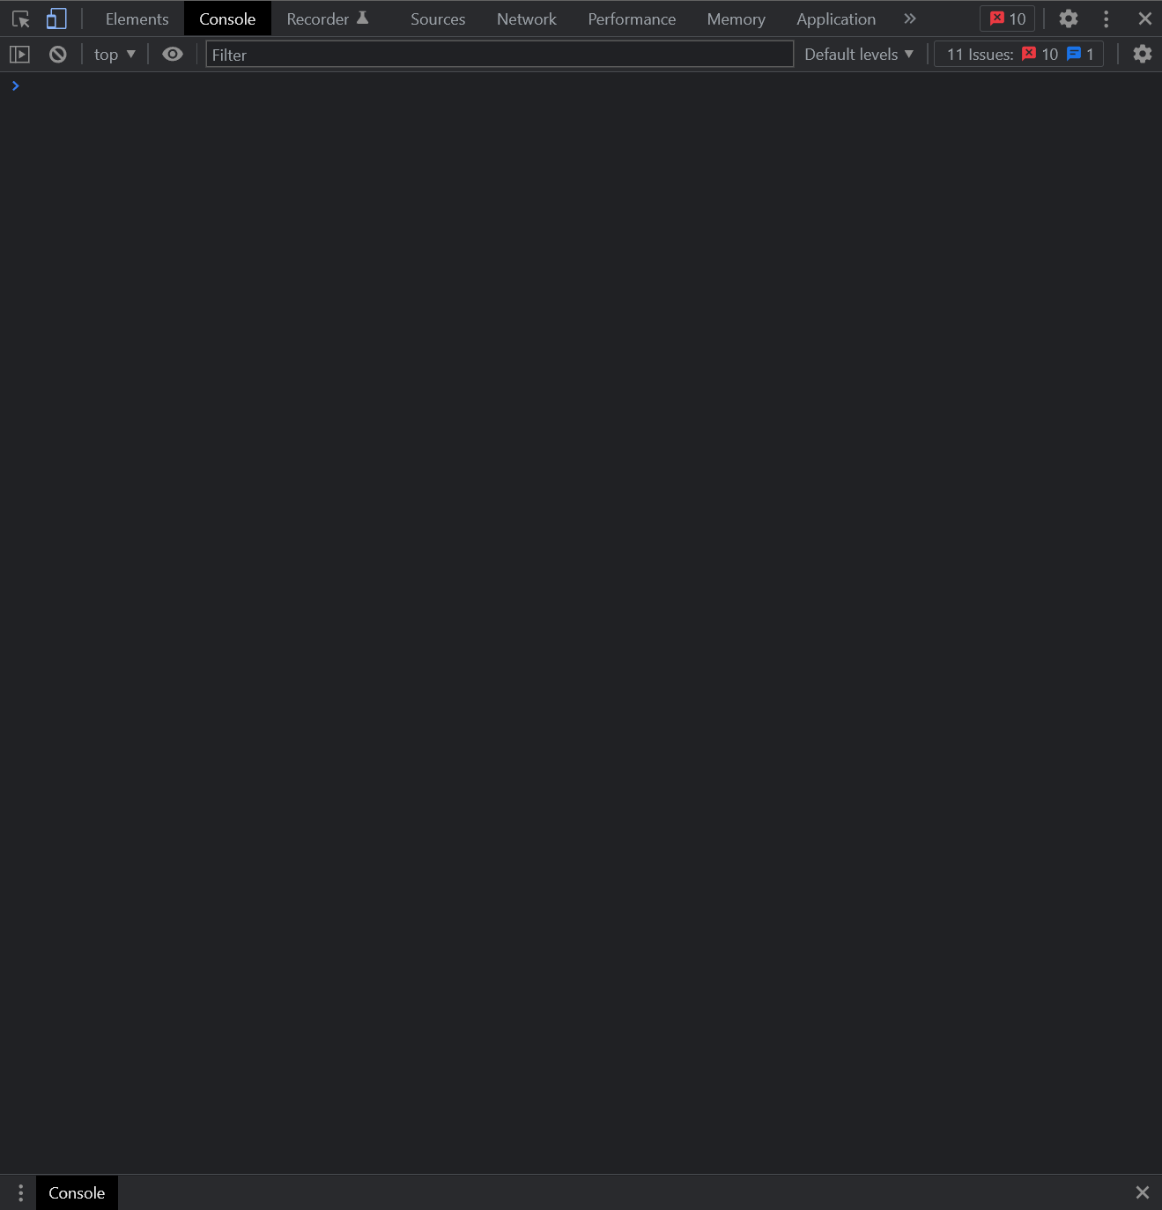
Task: Switch to the Sources panel
Action: click(x=437, y=18)
